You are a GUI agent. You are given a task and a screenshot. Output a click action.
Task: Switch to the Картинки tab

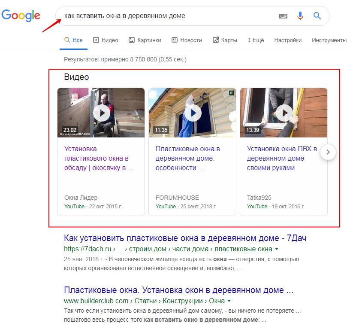[145, 40]
